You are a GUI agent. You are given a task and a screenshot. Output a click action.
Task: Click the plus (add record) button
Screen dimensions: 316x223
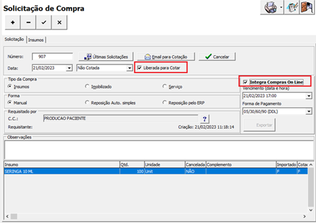click(13, 22)
